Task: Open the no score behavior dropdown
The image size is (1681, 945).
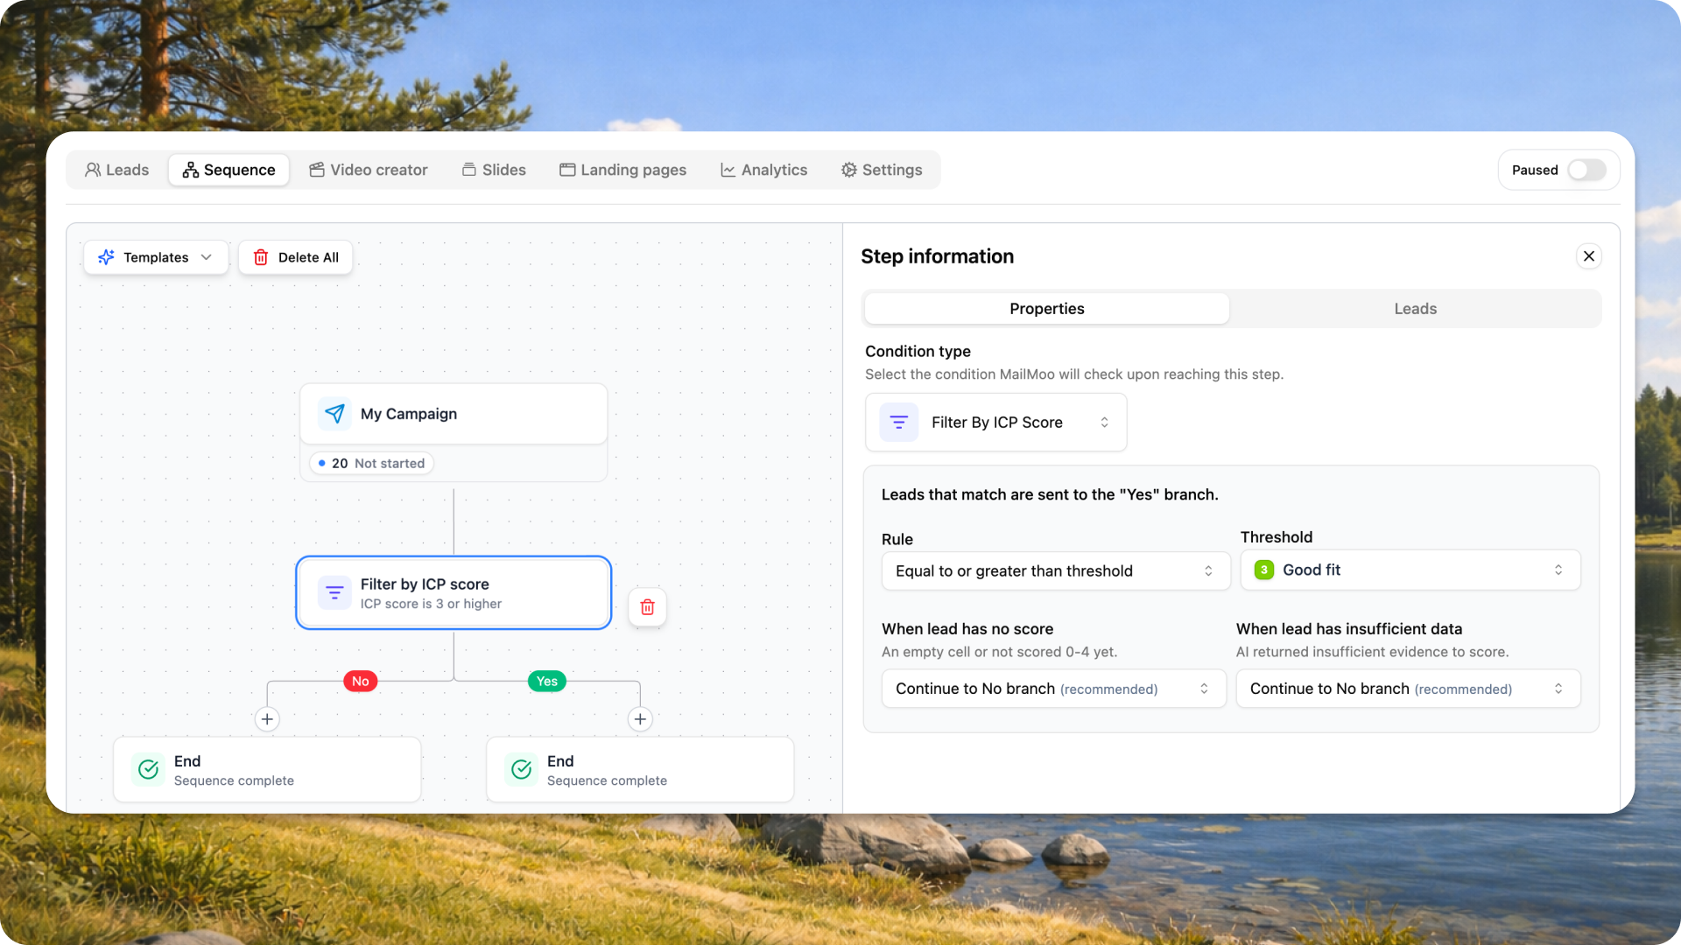Action: click(1053, 689)
